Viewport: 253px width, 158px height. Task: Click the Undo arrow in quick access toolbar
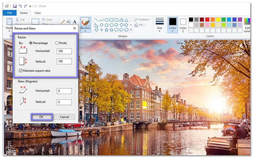tap(20, 6)
